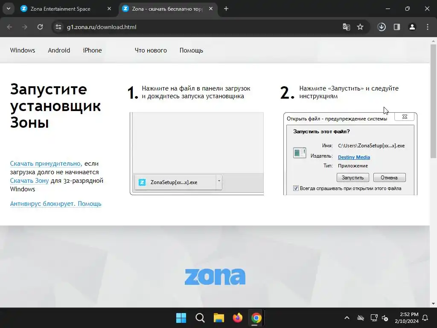Open taskbar Search icon
Image resolution: width=437 pixels, height=328 pixels.
pyautogui.click(x=200, y=318)
